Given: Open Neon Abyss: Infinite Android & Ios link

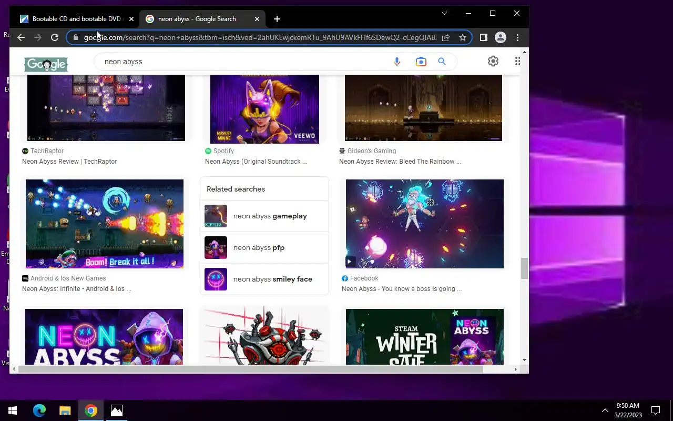Looking at the screenshot, I should pyautogui.click(x=77, y=289).
